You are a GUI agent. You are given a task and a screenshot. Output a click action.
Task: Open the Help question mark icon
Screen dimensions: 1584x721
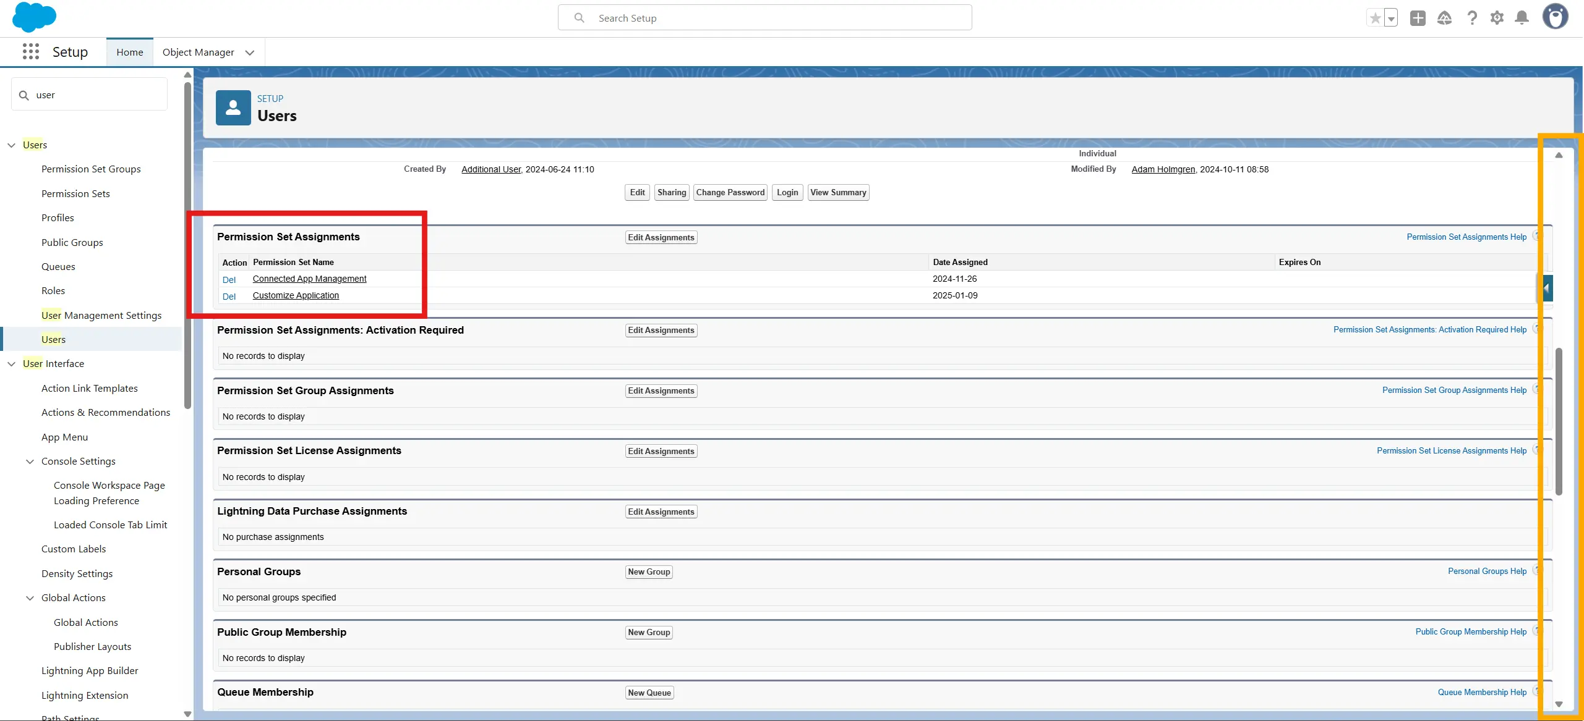pyautogui.click(x=1472, y=18)
